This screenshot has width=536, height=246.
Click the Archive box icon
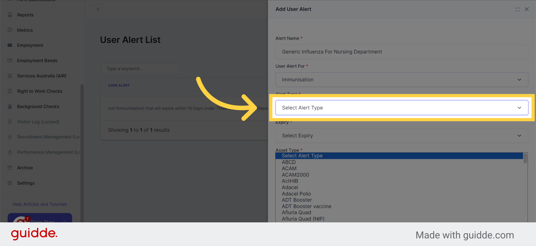10,168
